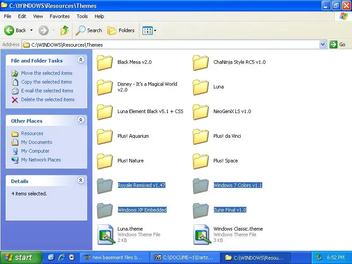Open the Edit menu

22,16
